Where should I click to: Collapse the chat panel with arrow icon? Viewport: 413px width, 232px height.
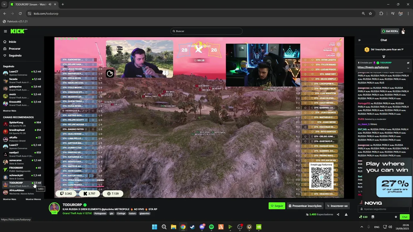coord(359,40)
